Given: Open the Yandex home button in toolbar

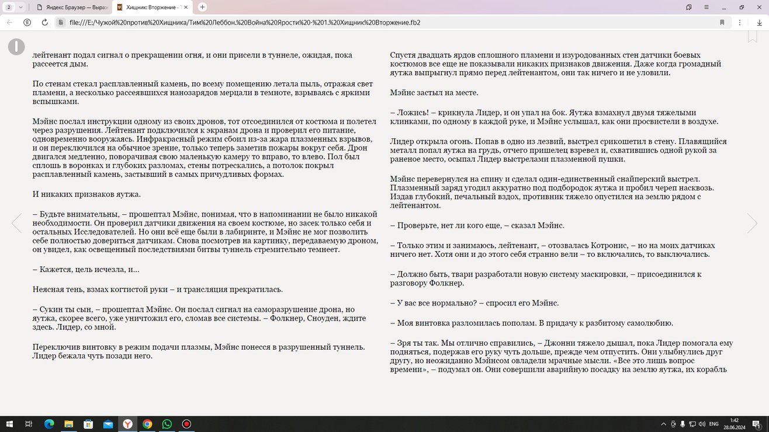Looking at the screenshot, I should (27, 22).
